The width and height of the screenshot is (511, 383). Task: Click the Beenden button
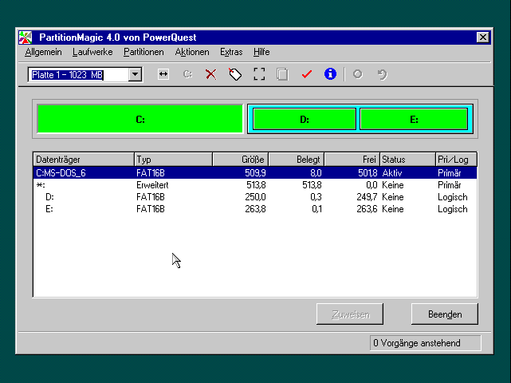click(x=445, y=314)
